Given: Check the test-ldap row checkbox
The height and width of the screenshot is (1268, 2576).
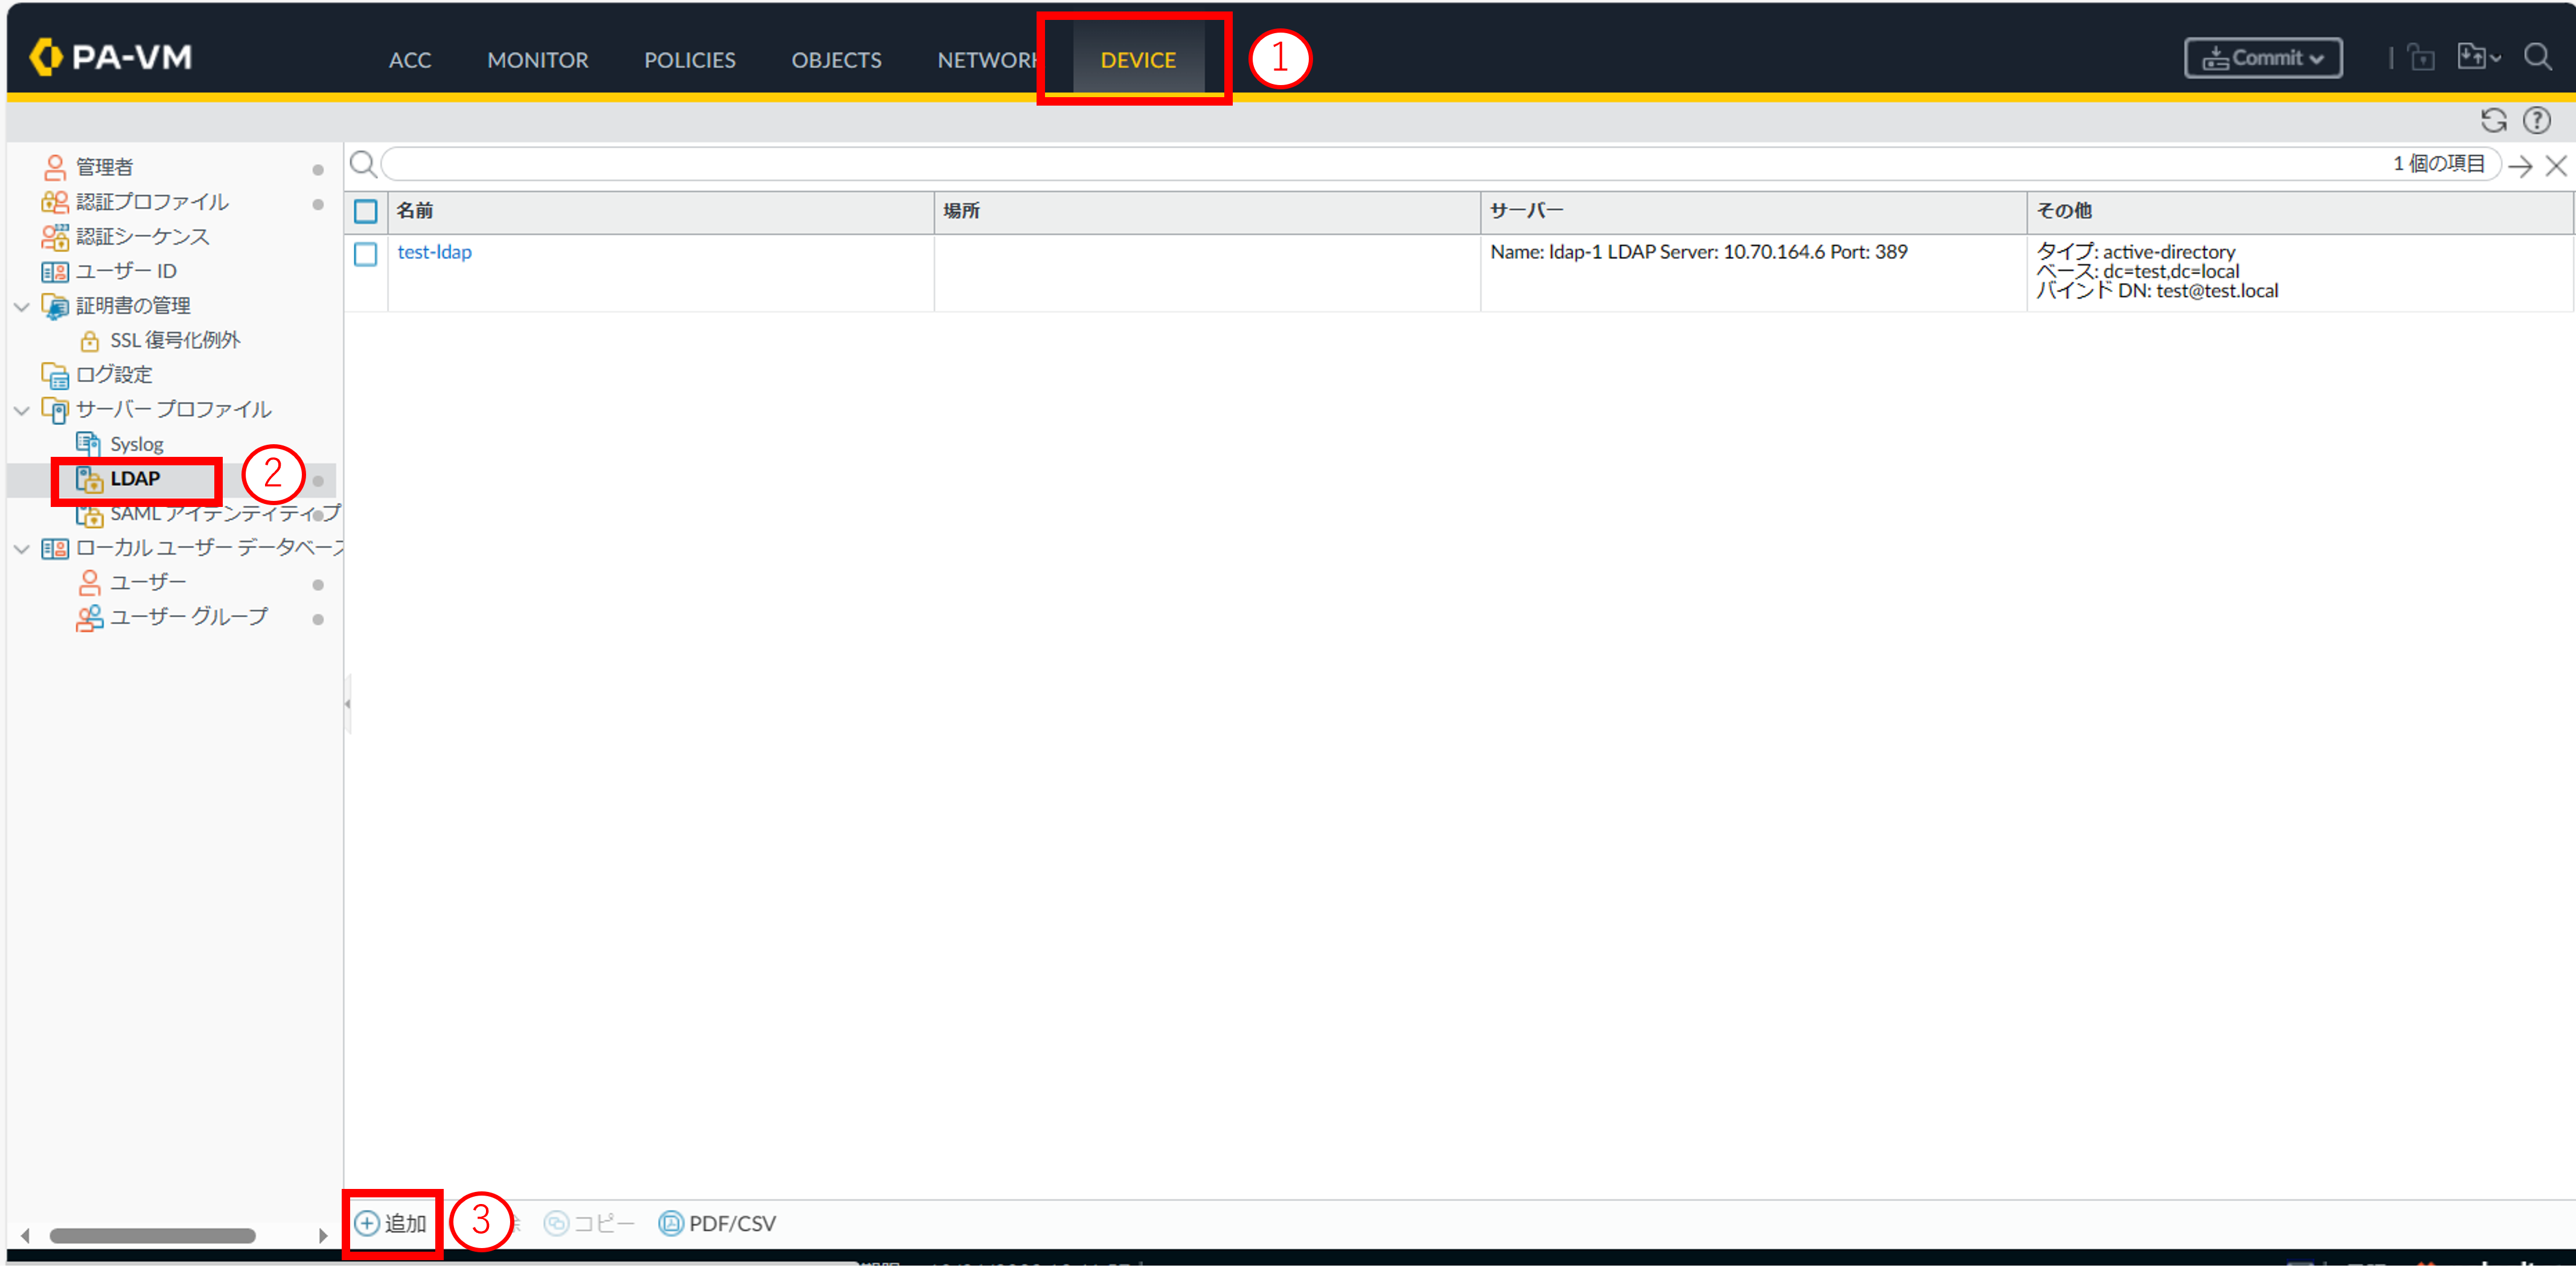Looking at the screenshot, I should tap(365, 254).
